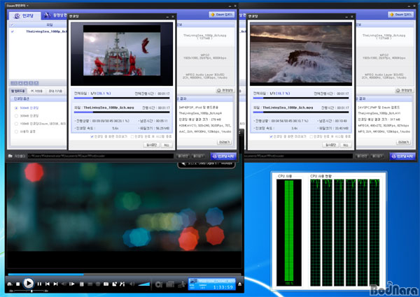Screen dimensions: 420x297
Task: Click 폴더열기 button in left encoder window
Action: point(199,156)
